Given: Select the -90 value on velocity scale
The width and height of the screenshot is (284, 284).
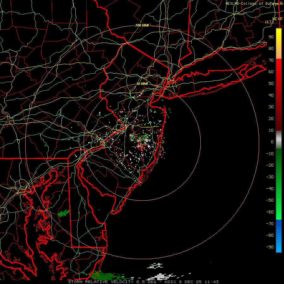Looking at the screenshot, I should pos(270,247).
